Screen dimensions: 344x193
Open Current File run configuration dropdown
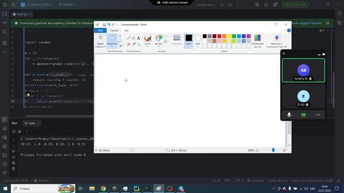coord(206,5)
